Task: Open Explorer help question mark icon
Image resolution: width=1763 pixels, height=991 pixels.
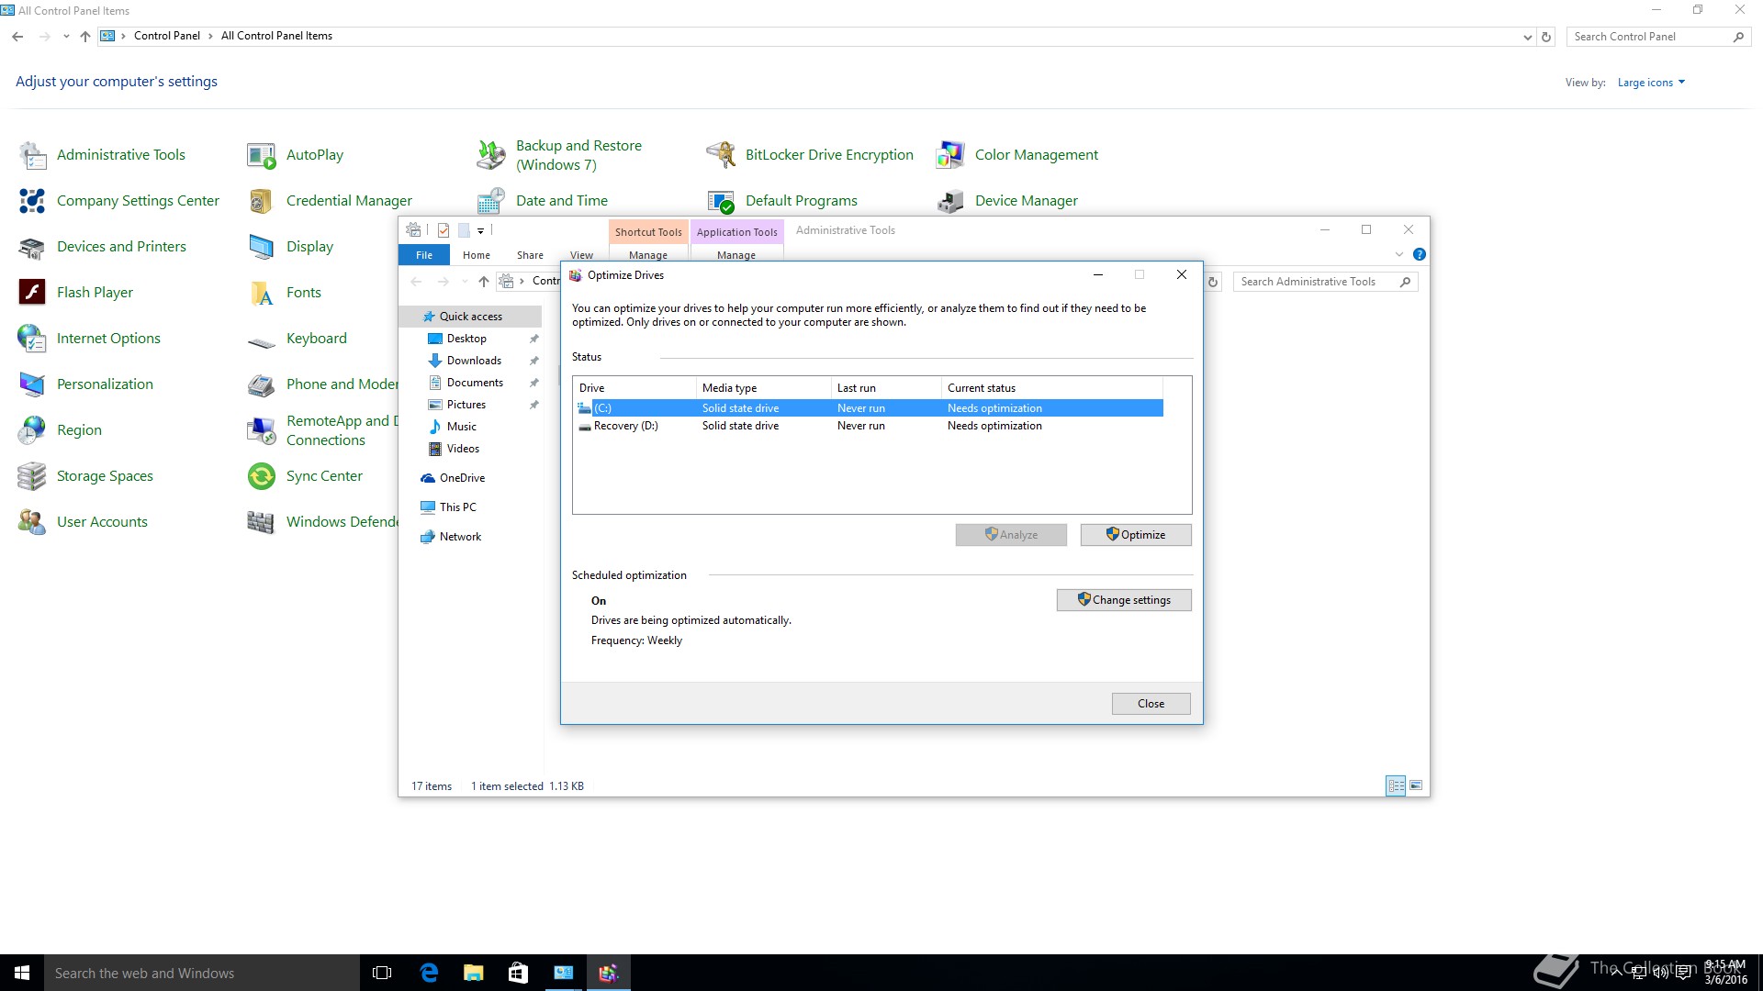Action: pyautogui.click(x=1420, y=254)
